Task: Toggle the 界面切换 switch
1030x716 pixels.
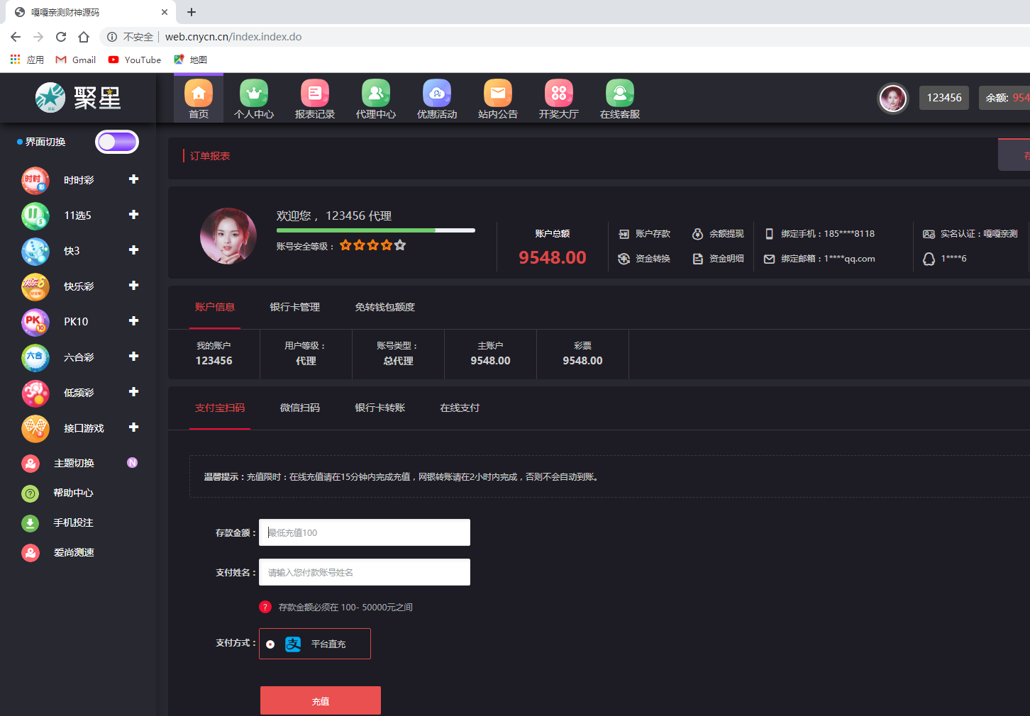Action: coord(117,142)
